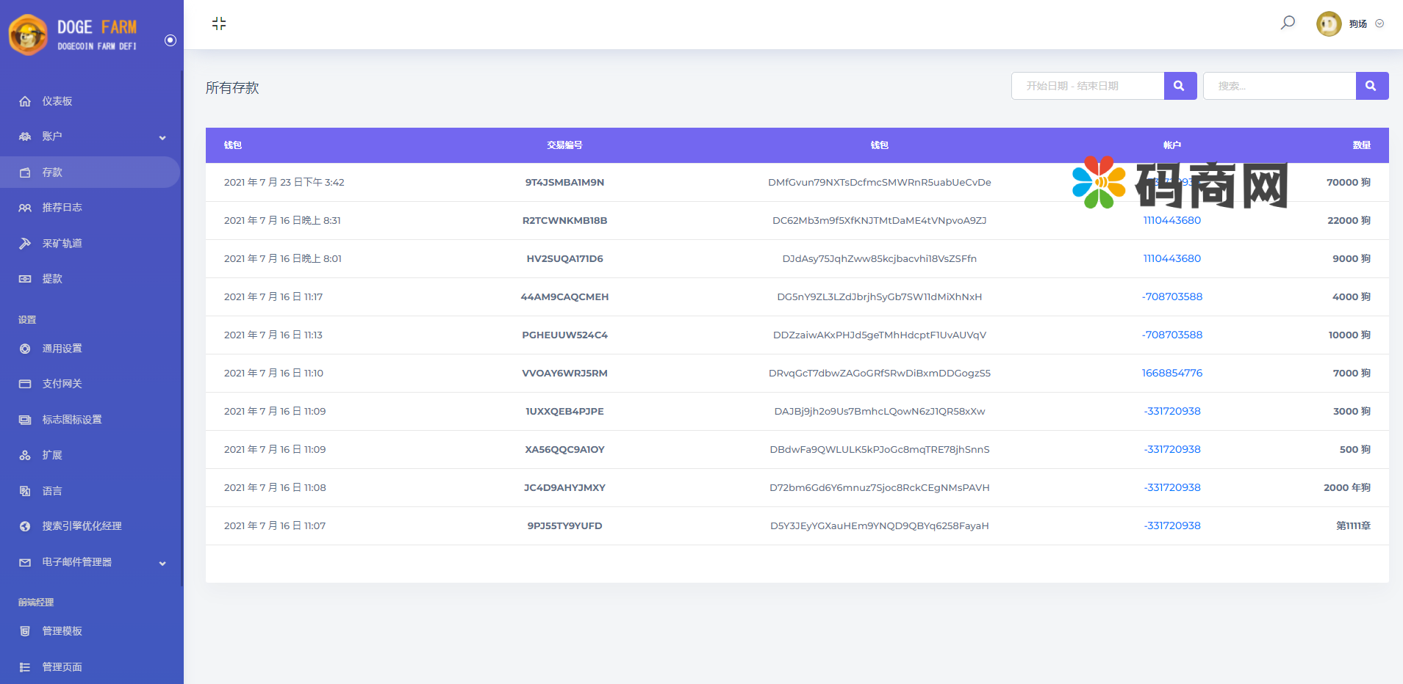Open the 狗场 user profile dropdown
Screen dimensions: 1403x684
point(1351,23)
